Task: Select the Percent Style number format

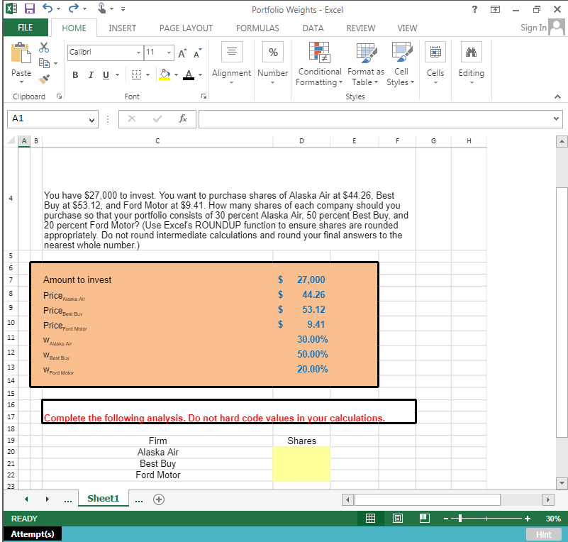Action: (x=272, y=51)
